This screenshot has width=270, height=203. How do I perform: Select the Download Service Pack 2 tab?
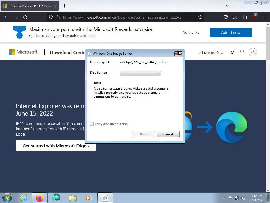30,6
